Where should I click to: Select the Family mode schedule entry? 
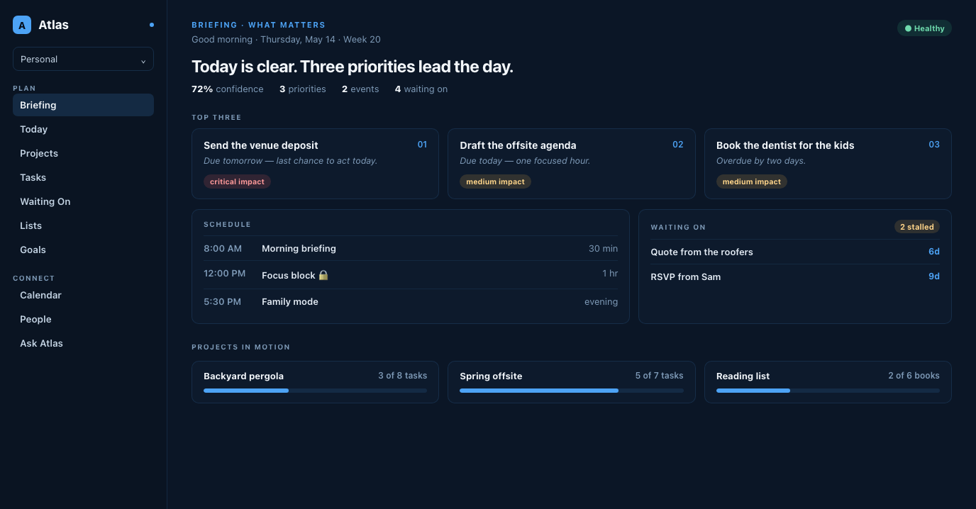[x=411, y=301]
